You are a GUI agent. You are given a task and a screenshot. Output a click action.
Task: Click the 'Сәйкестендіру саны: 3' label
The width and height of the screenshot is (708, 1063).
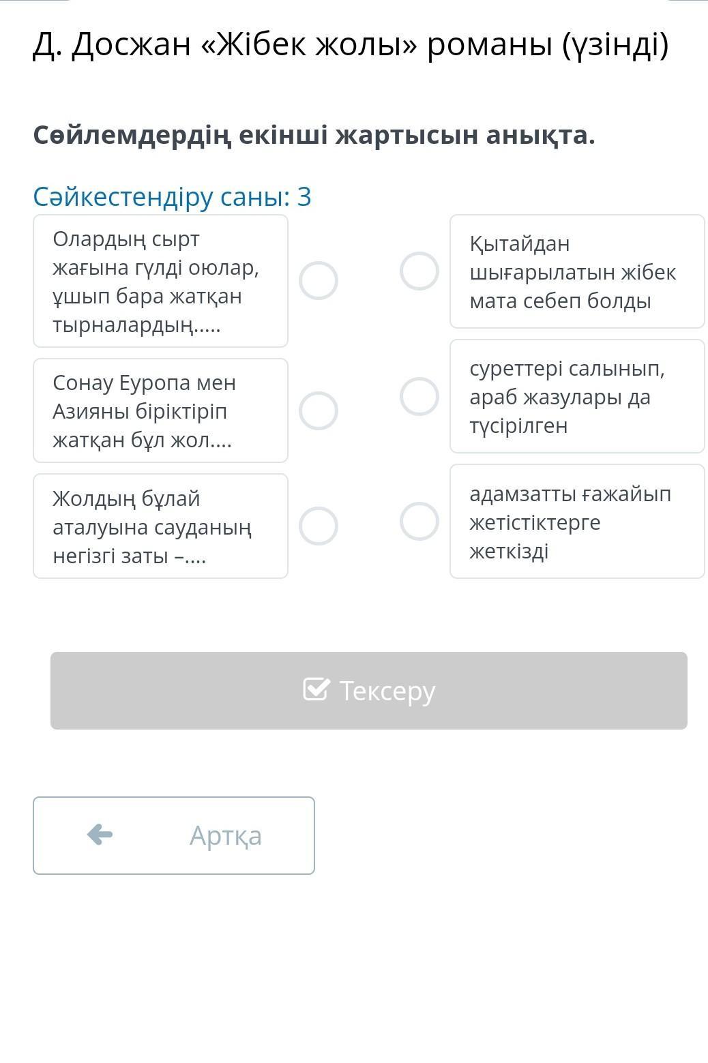click(172, 196)
